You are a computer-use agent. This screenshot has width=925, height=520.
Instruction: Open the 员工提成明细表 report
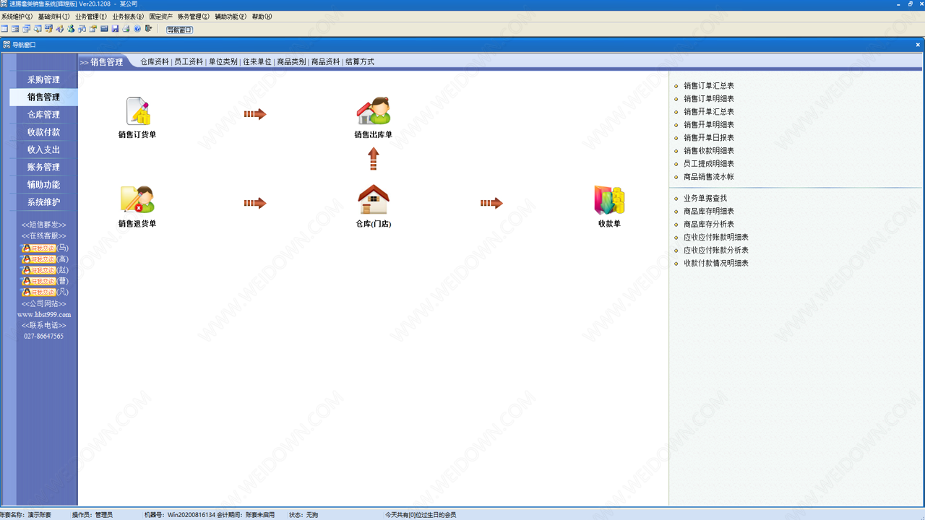[x=709, y=164]
